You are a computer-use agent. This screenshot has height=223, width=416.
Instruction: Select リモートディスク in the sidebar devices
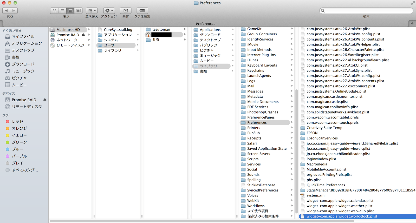[23, 107]
